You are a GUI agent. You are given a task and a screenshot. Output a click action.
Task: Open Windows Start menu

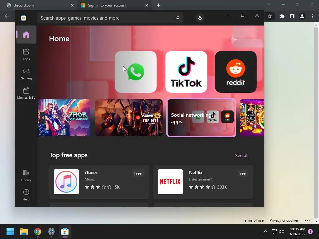tap(10, 232)
